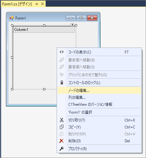Viewport: 146px width, 158px height.
Task: Select コントロールのロック(L) entry
Action: pyautogui.click(x=99, y=82)
